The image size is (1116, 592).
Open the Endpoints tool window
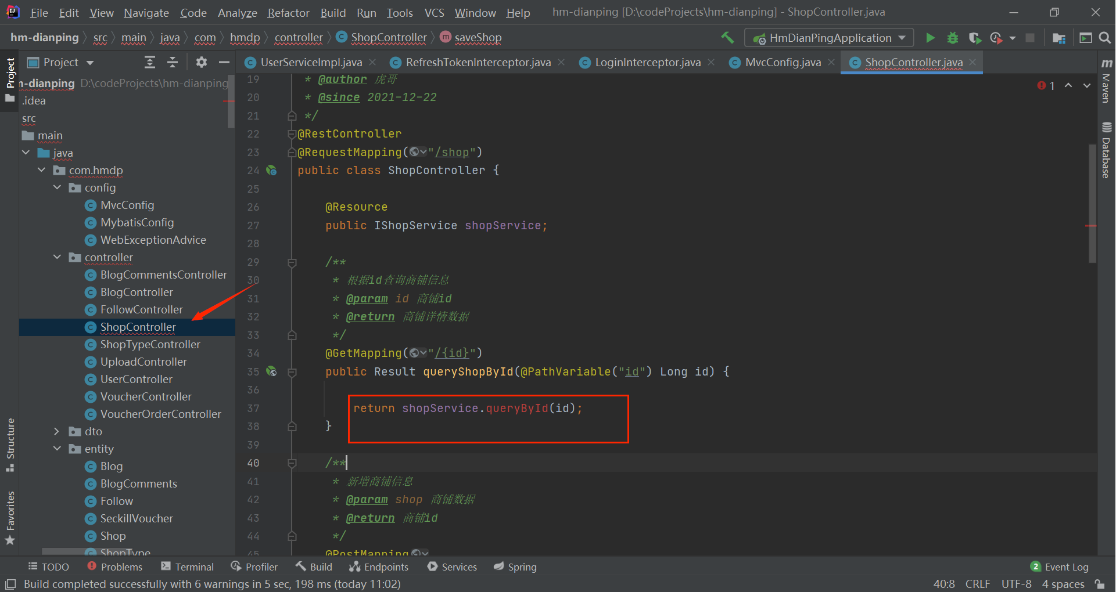[379, 567]
